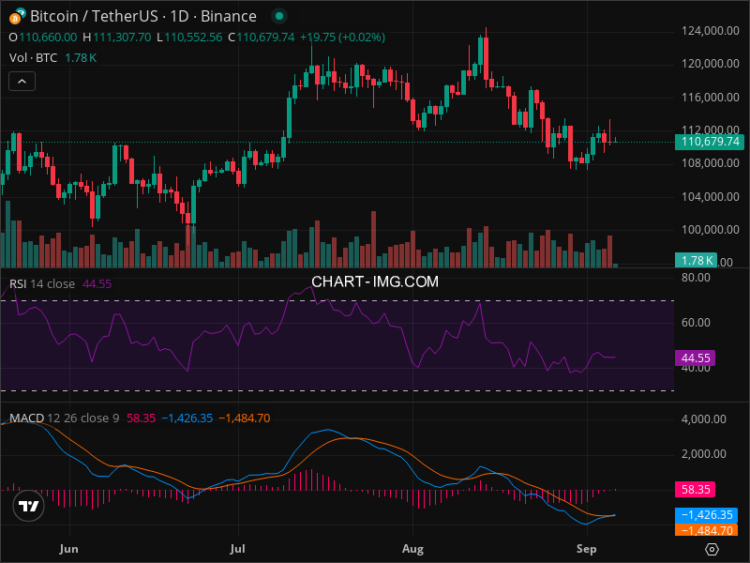Click the orange −1,484.70 signal value tag
The image size is (750, 563).
[706, 530]
